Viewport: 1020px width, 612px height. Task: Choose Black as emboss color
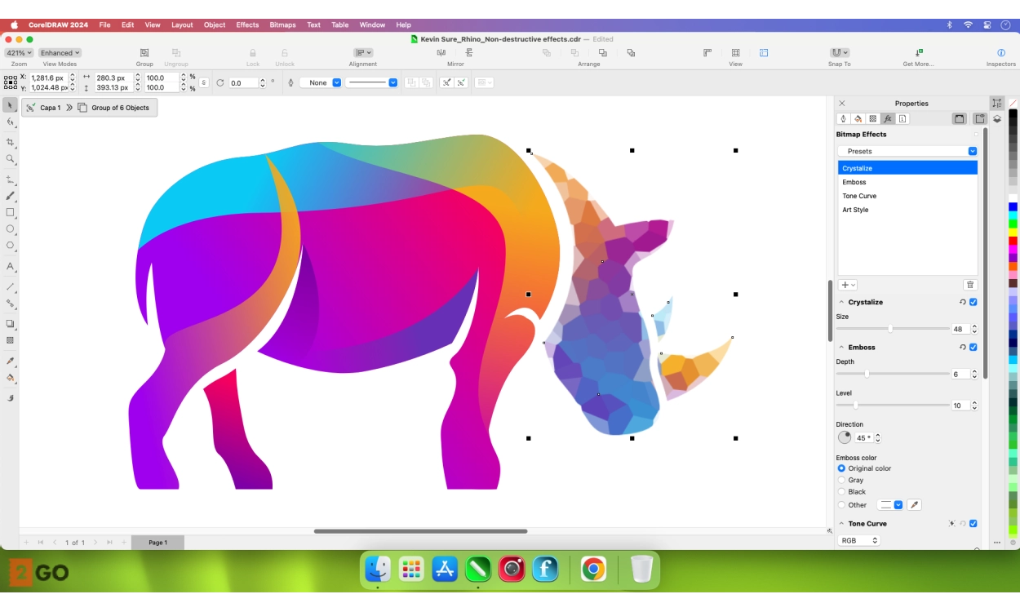842,491
